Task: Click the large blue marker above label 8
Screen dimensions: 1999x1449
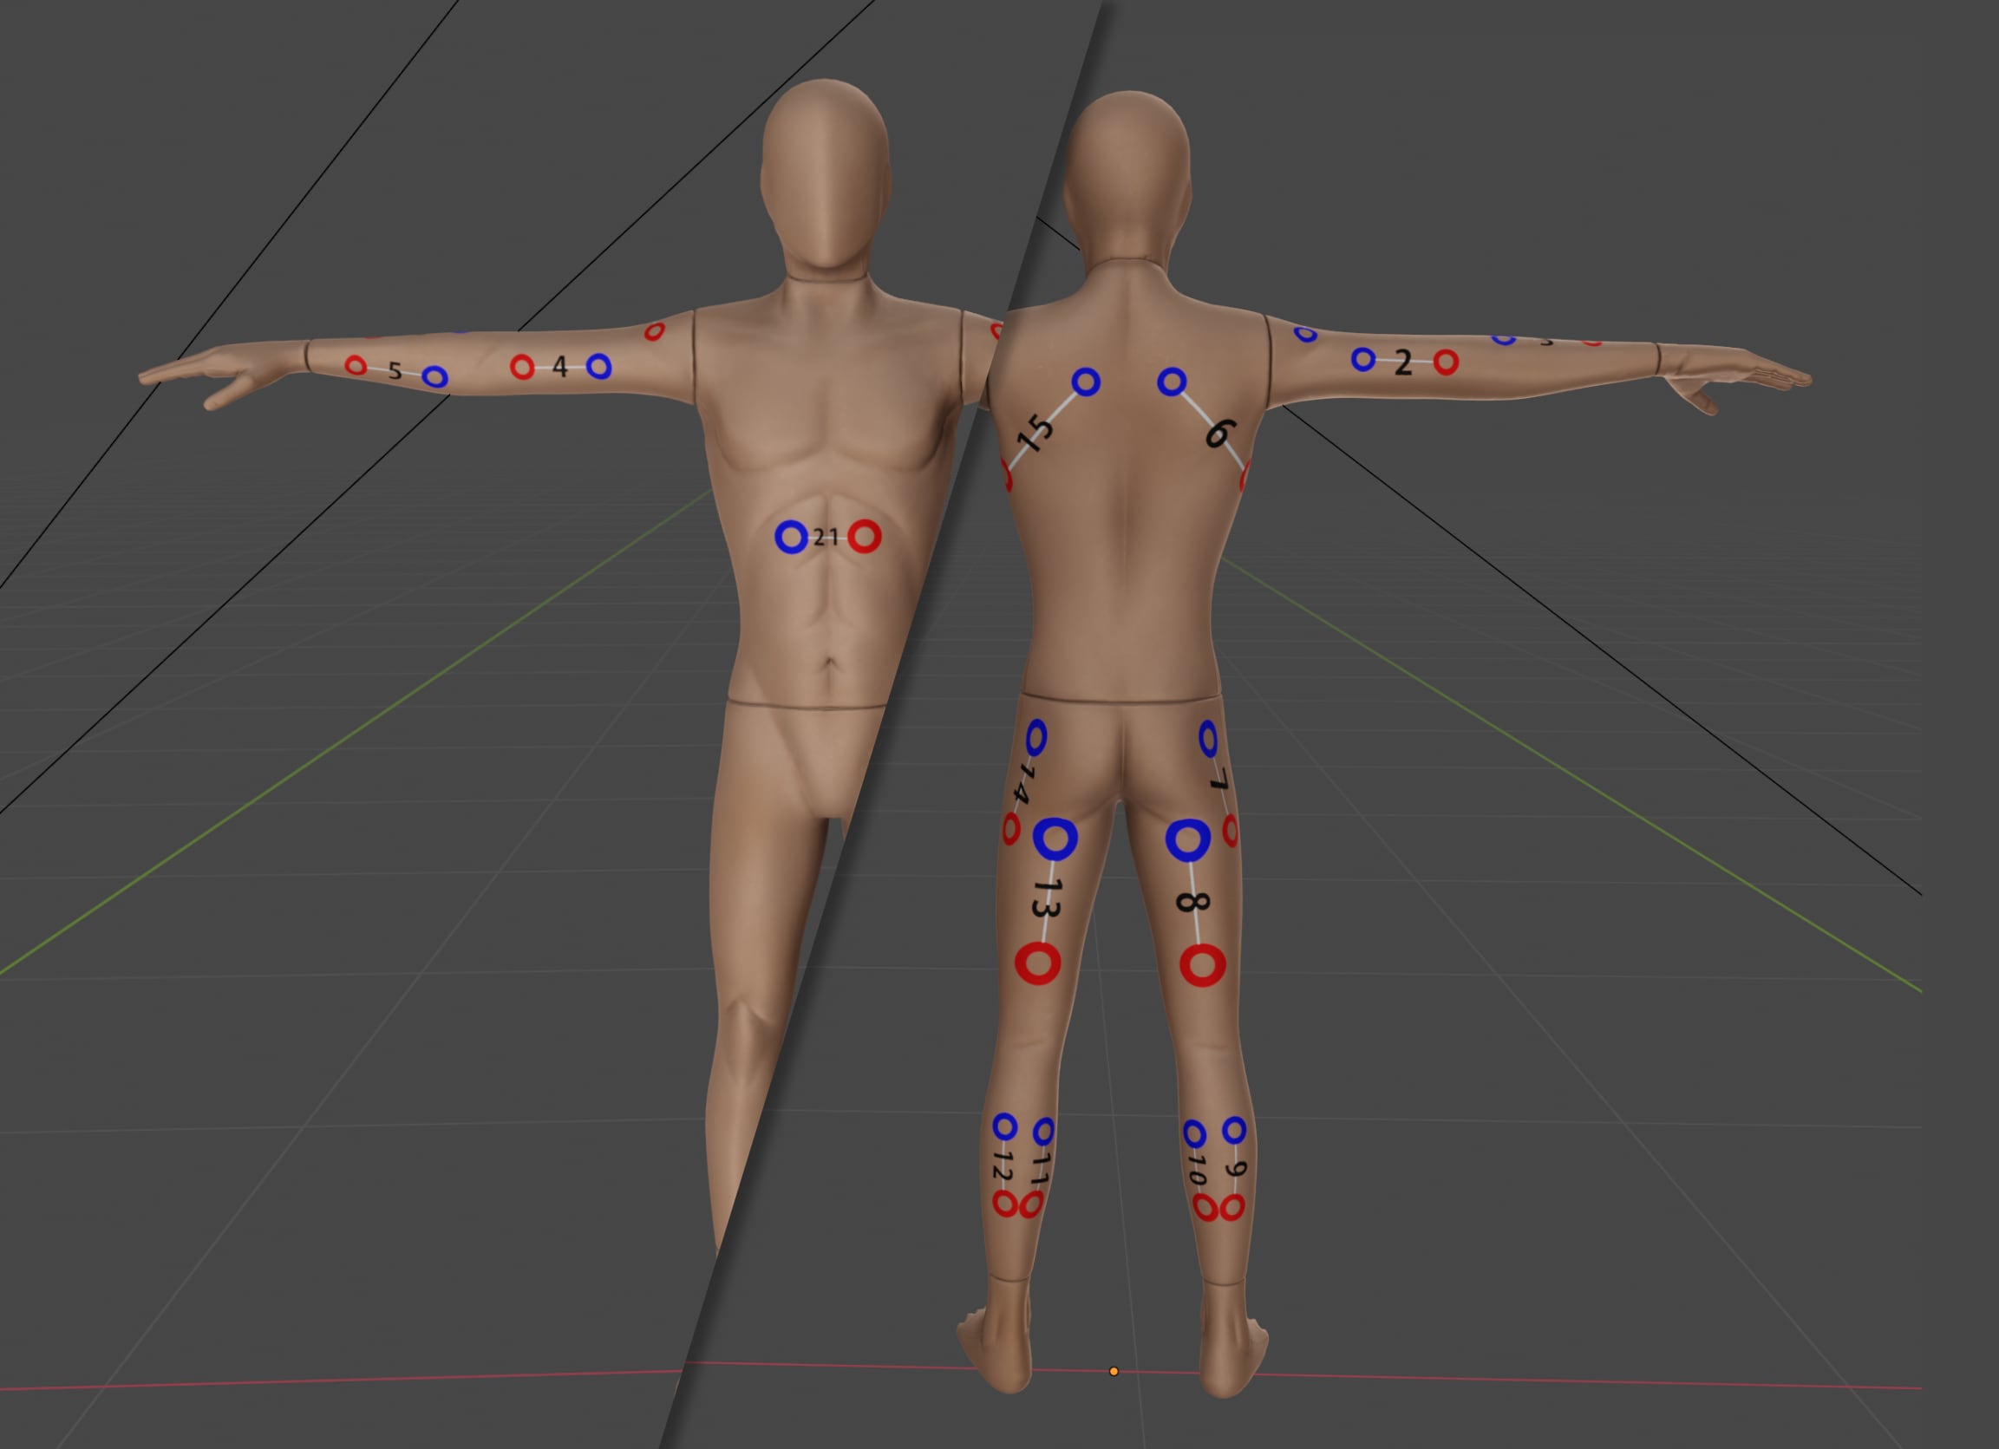Action: coord(1187,840)
